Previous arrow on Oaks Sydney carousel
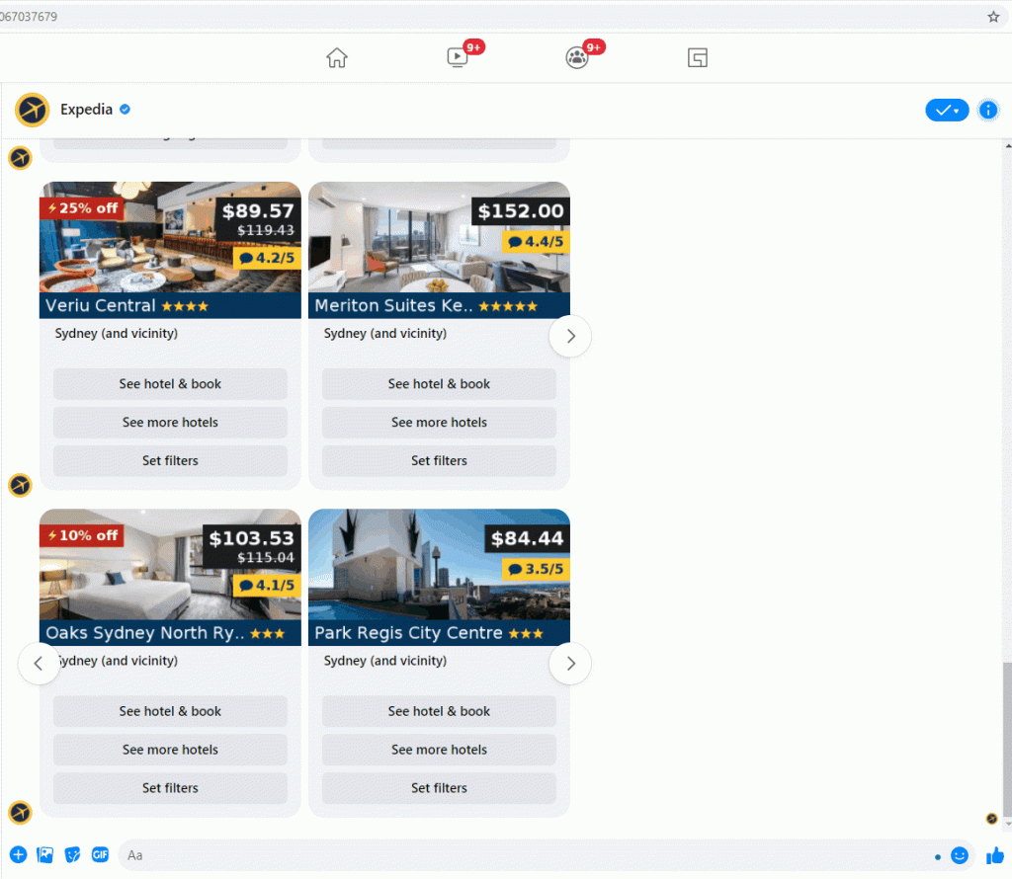 (39, 664)
